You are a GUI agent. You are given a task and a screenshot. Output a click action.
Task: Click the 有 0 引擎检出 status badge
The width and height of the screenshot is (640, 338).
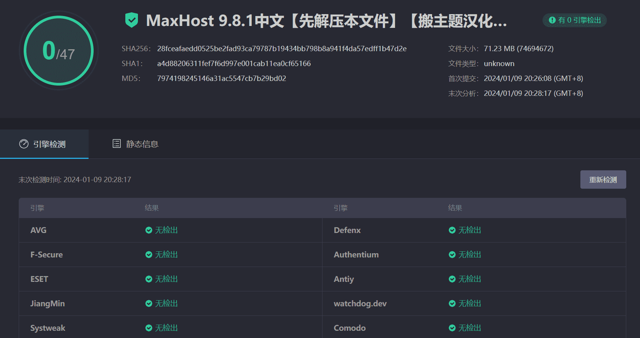pyautogui.click(x=575, y=20)
